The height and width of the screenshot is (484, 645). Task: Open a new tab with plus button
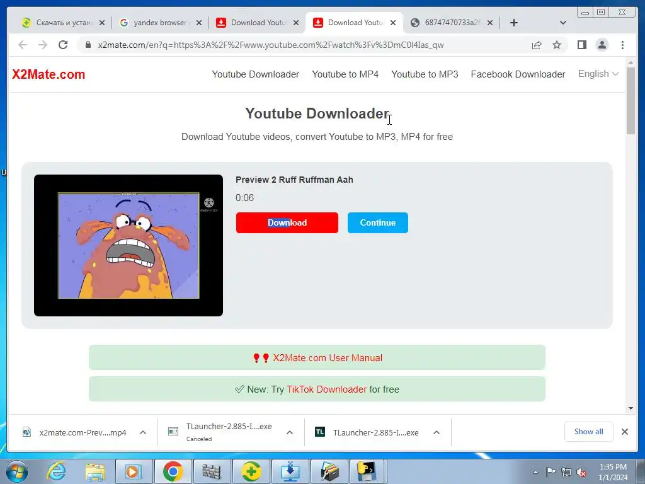pos(514,23)
